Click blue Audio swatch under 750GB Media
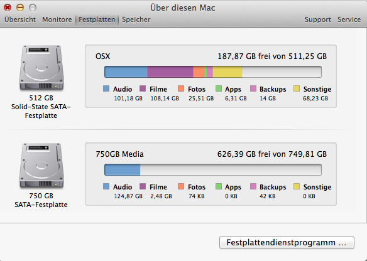Screen dimensions: 367x261 (x=106, y=186)
